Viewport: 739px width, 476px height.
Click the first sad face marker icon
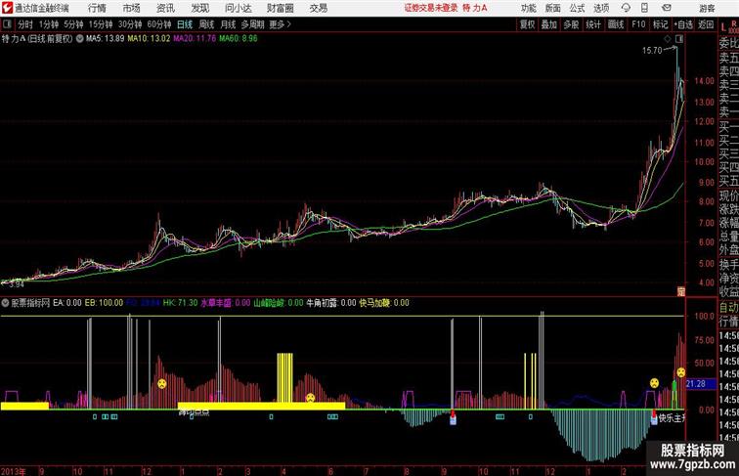click(x=162, y=383)
